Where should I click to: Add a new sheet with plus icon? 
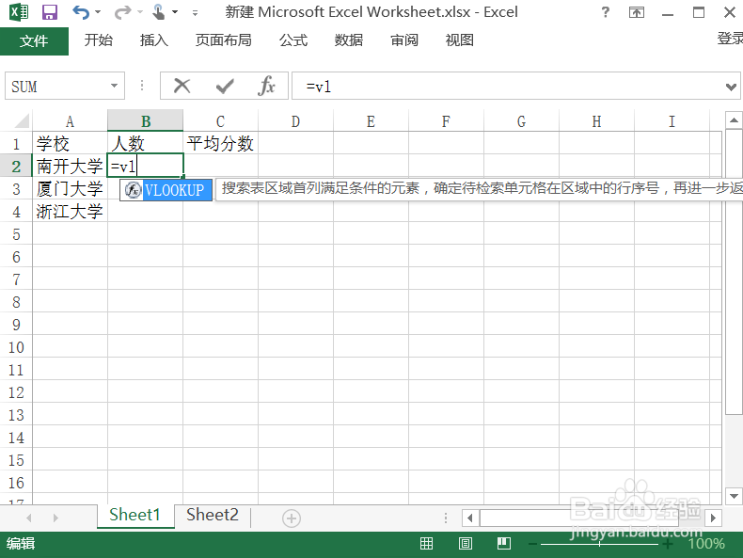pos(292,518)
